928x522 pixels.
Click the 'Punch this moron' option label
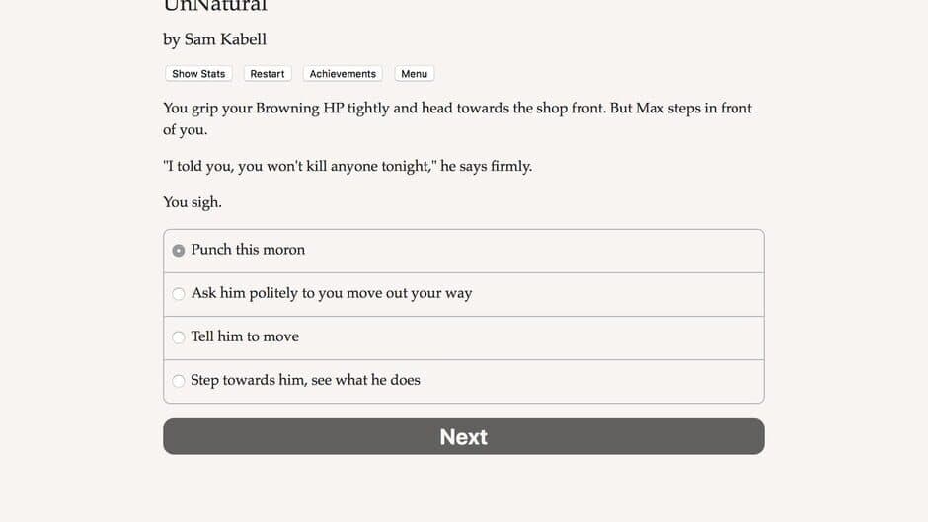[248, 250]
